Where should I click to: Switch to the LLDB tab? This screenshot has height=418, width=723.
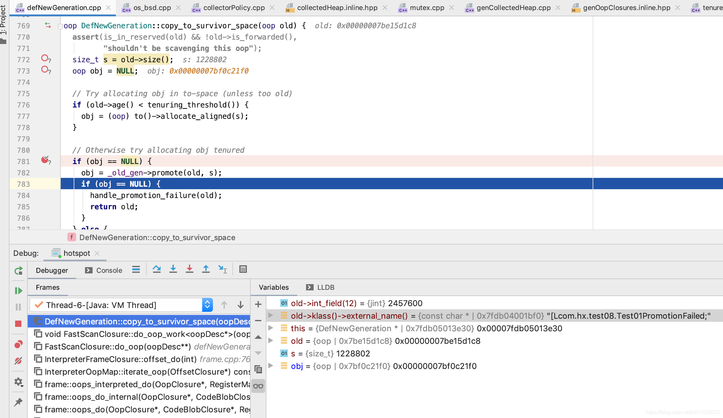[325, 287]
